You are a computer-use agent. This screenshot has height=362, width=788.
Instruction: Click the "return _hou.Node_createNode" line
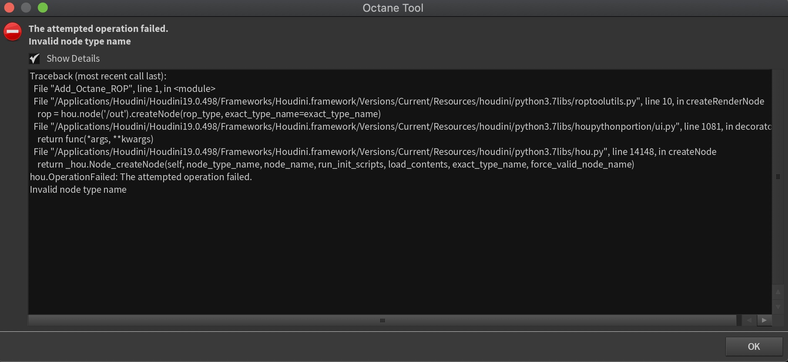(336, 164)
